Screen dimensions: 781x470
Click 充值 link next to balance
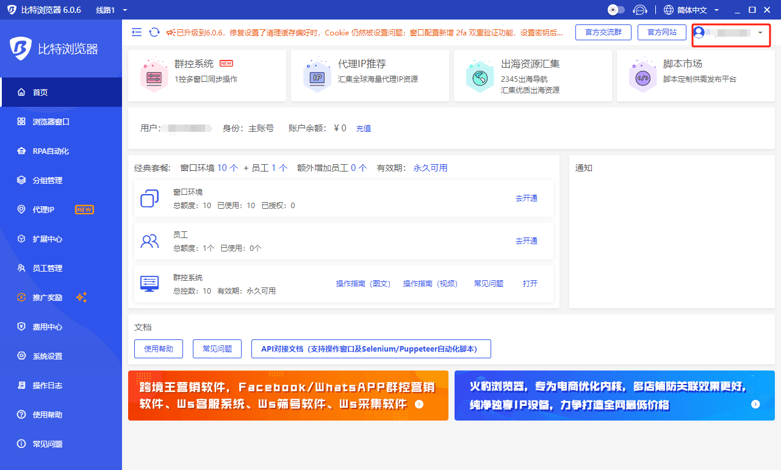point(364,128)
